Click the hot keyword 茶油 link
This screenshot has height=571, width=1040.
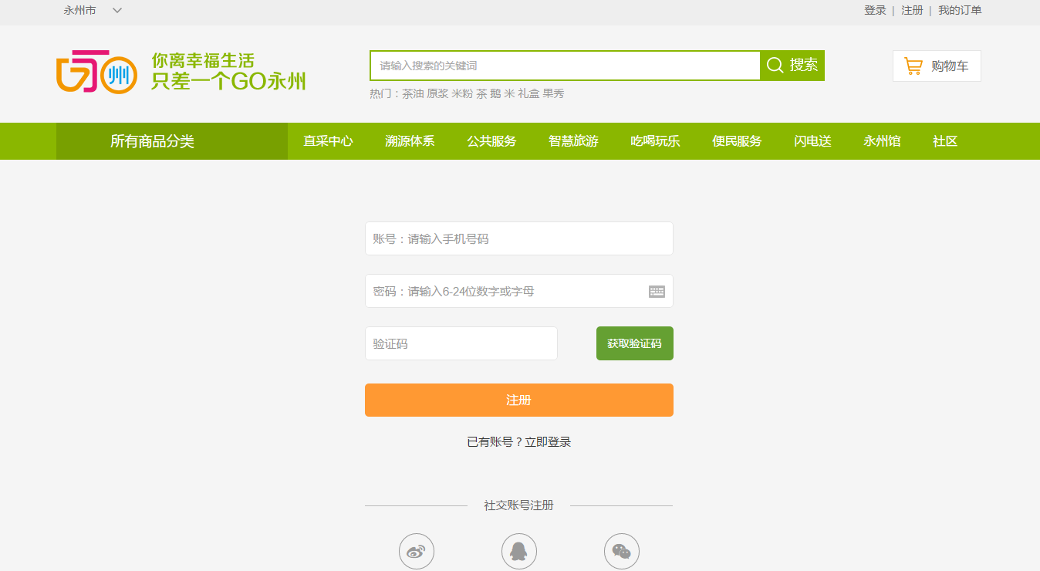coord(413,93)
